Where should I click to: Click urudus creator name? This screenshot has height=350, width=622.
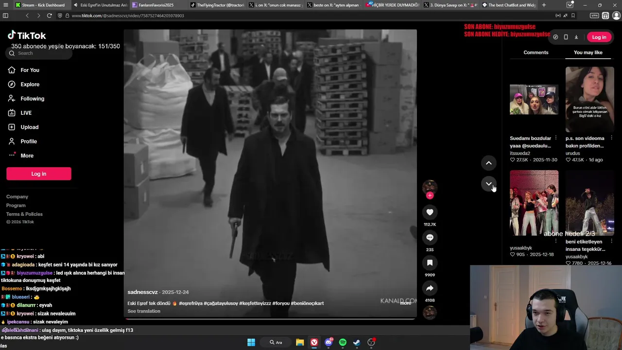(x=573, y=153)
